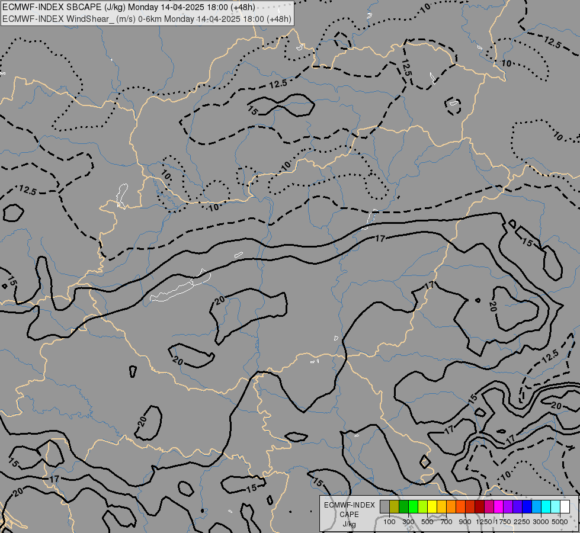Select the brick red swatch right of 900

click(x=470, y=507)
